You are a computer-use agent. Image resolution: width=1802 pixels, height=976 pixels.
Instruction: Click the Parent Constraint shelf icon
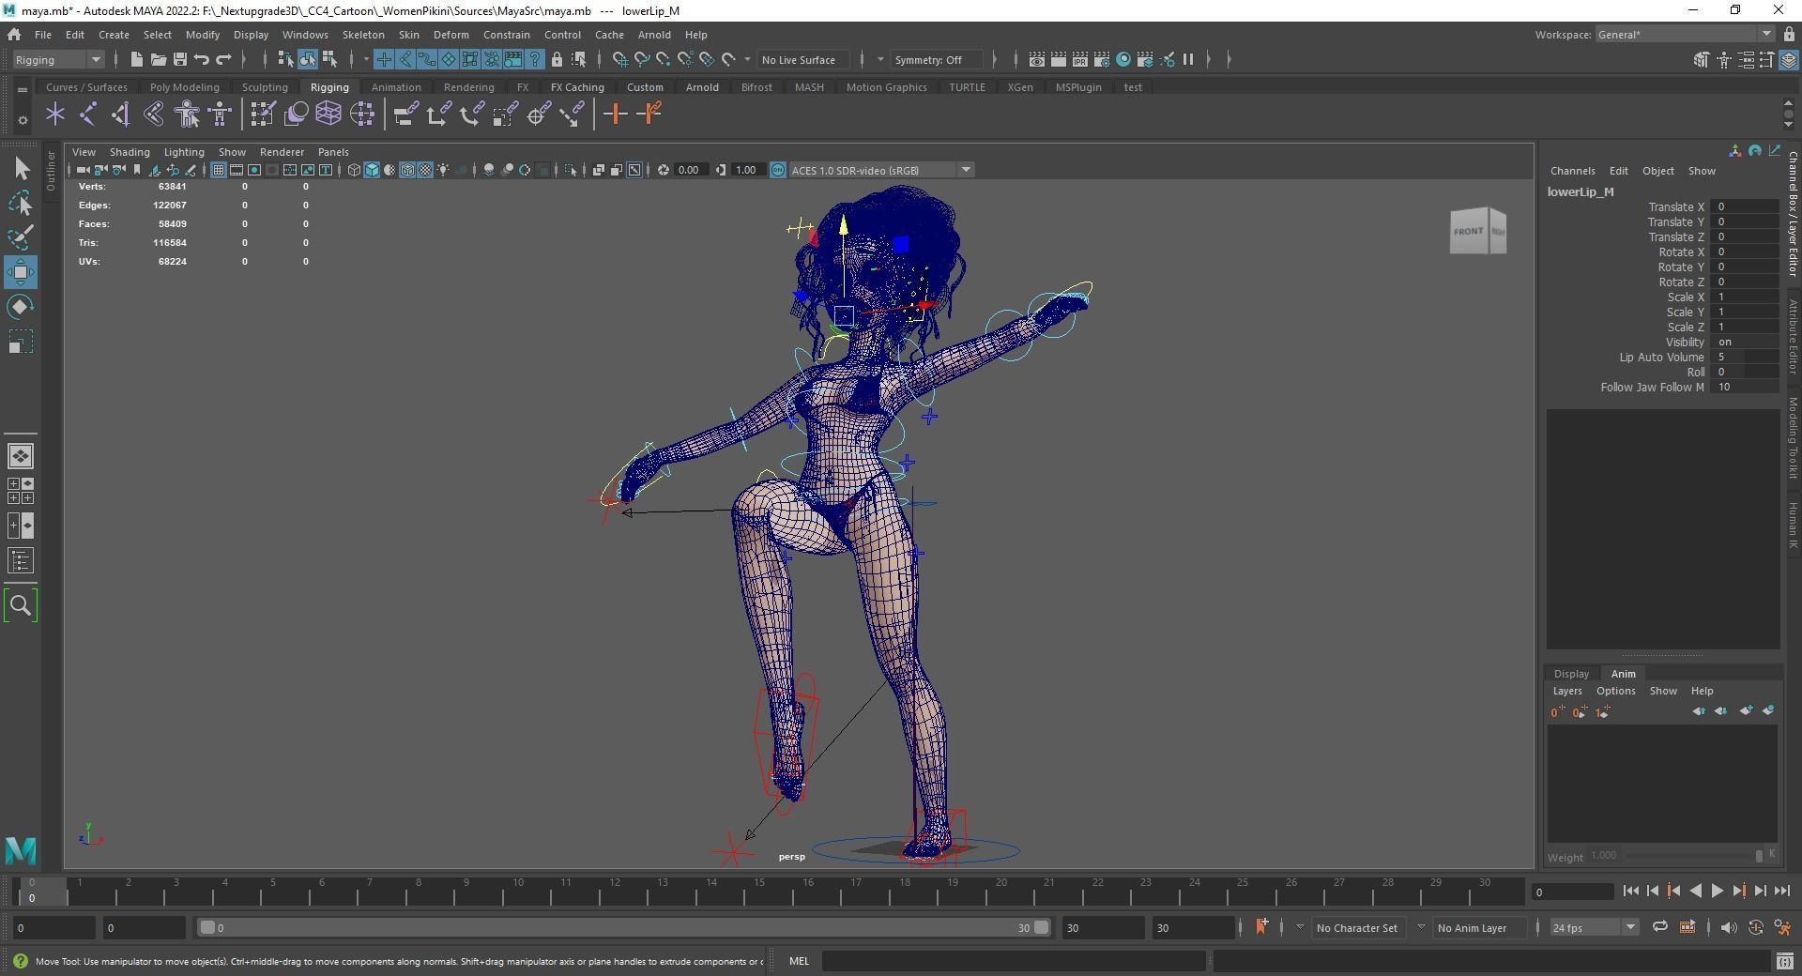pyautogui.click(x=405, y=114)
